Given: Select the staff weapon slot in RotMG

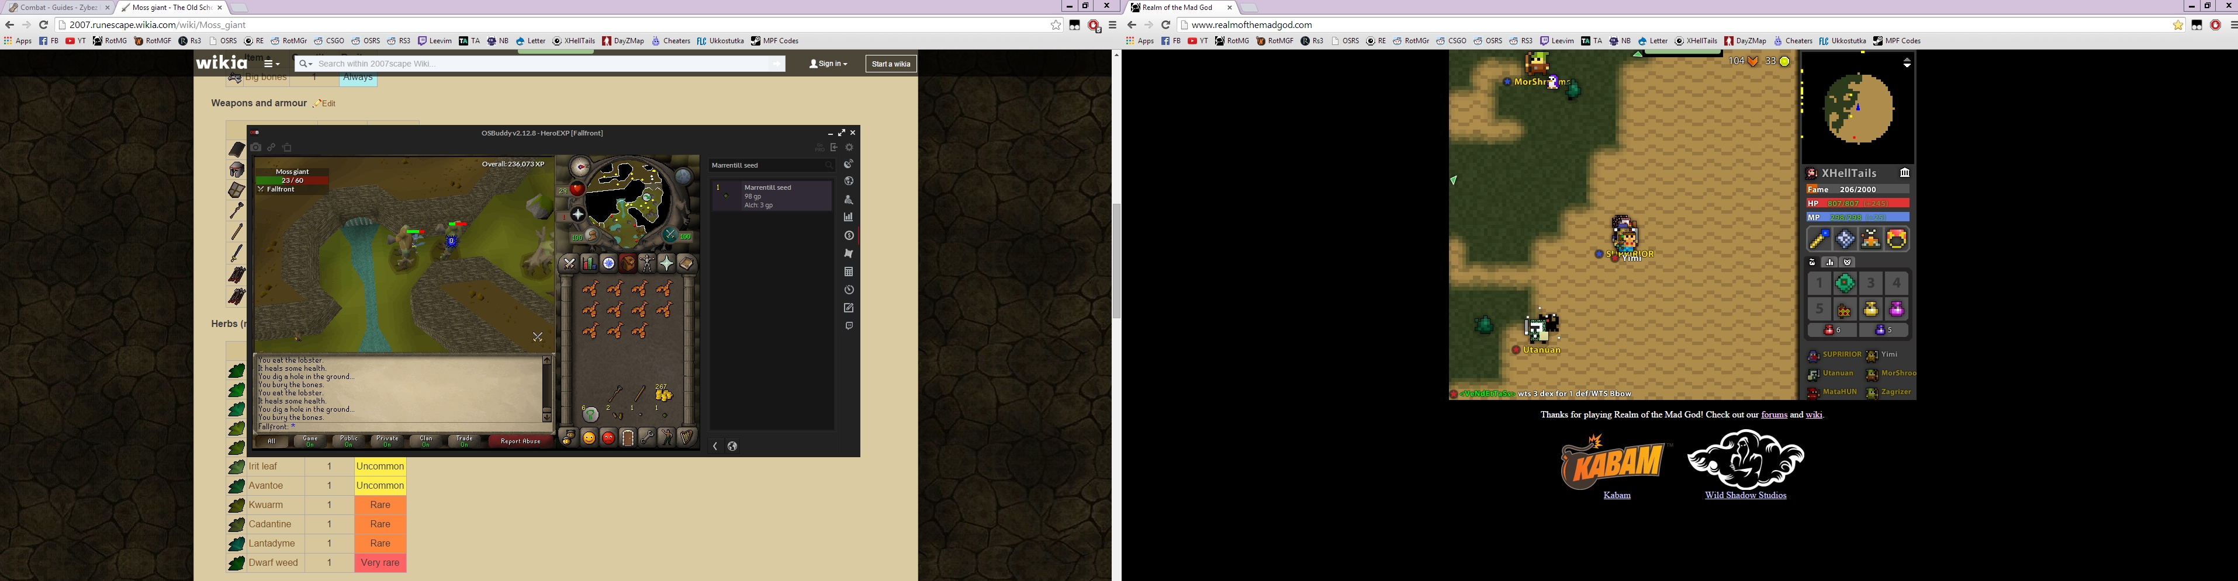Looking at the screenshot, I should tap(1820, 239).
